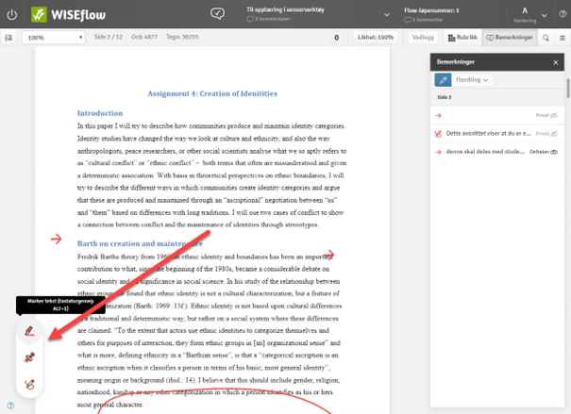
Task: Toggle the Bemerkninger panel tab
Action: [510, 38]
